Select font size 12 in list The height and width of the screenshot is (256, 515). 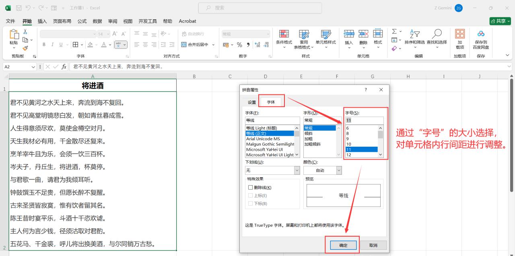pos(361,155)
